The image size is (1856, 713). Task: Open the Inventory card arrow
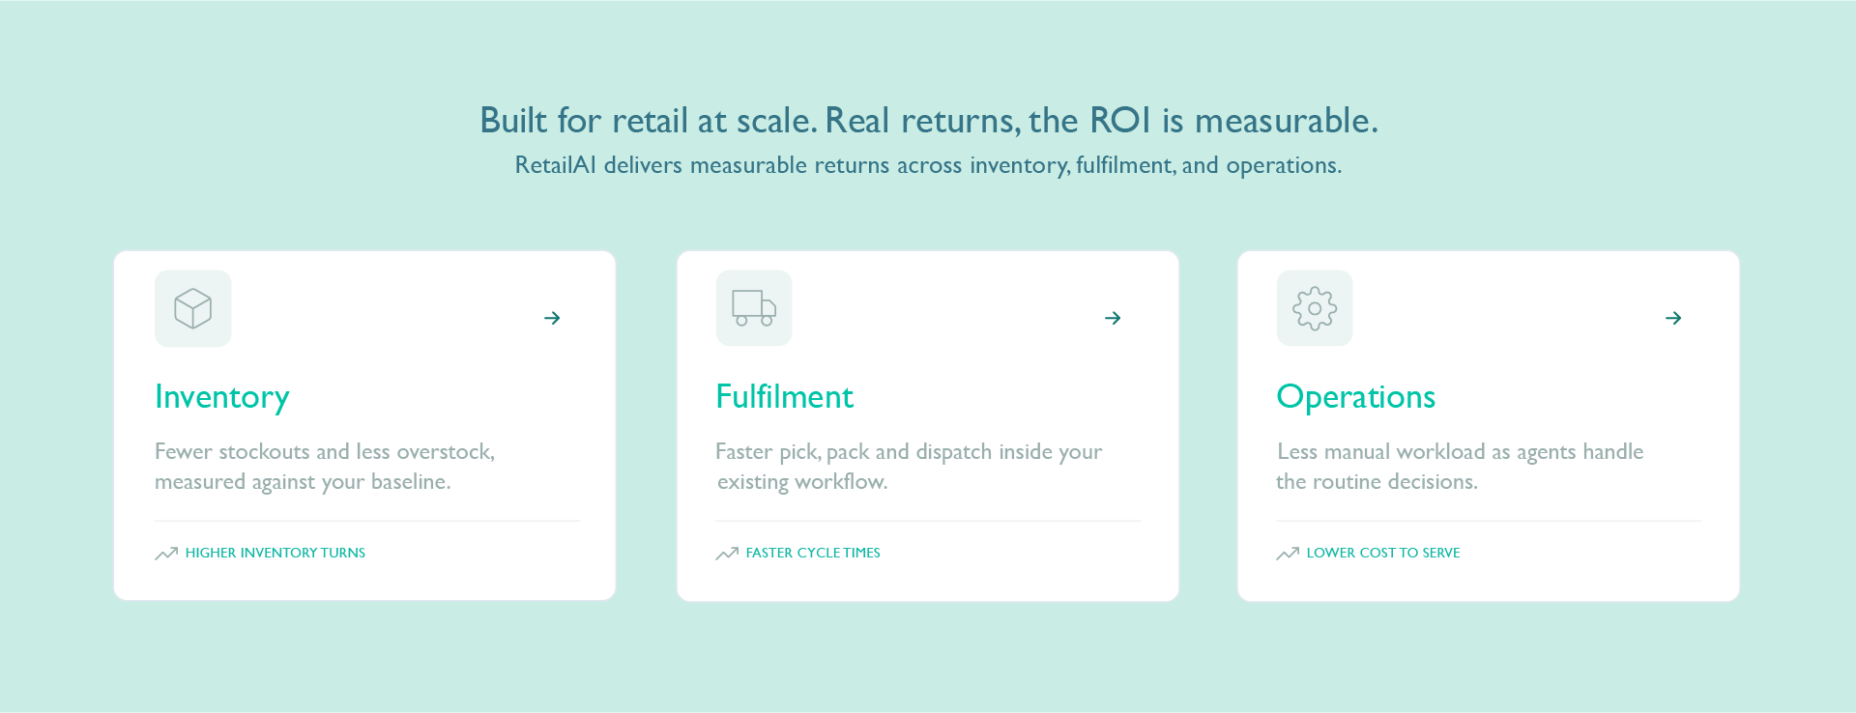552,318
